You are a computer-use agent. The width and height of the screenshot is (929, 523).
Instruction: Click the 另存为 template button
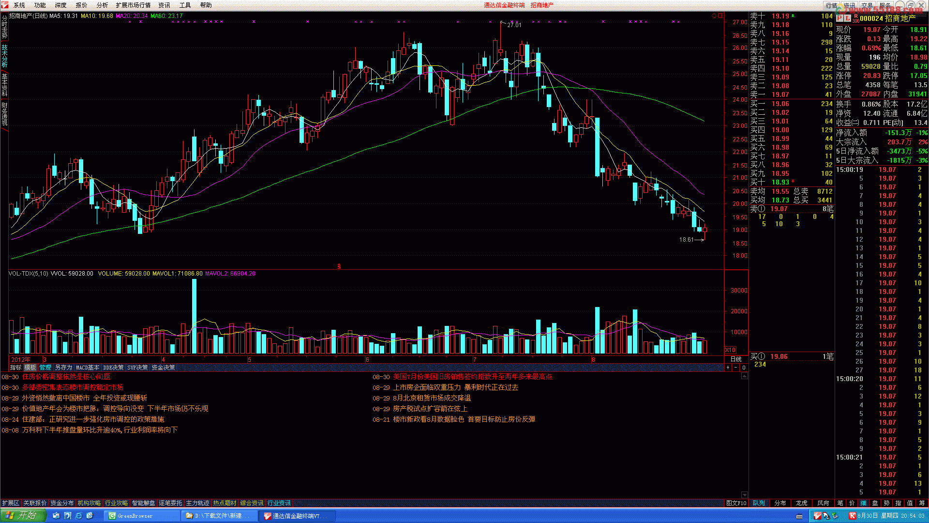tap(63, 368)
